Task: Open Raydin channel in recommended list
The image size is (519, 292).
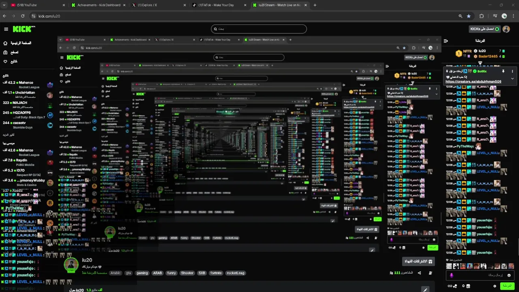Action: tap(27, 162)
